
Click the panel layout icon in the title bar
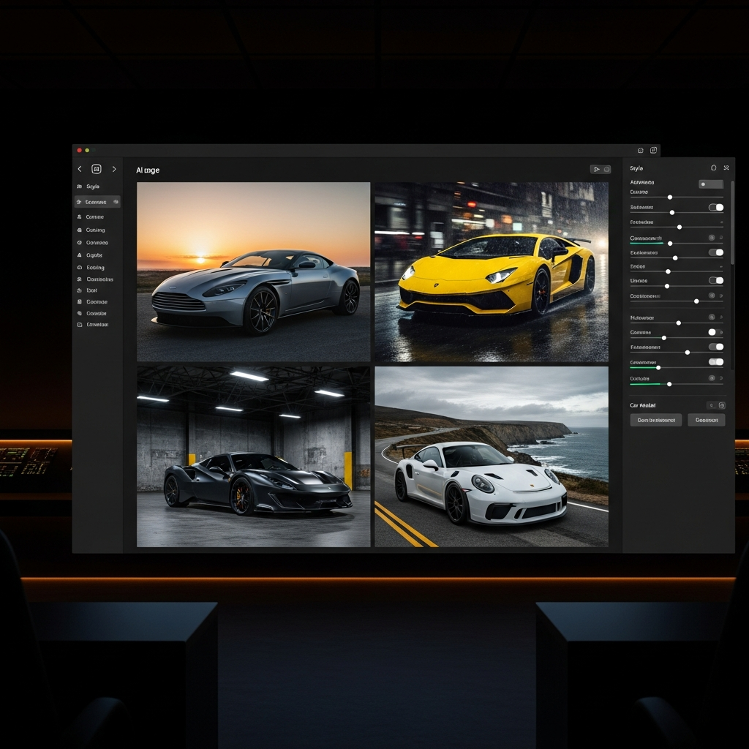(x=653, y=150)
